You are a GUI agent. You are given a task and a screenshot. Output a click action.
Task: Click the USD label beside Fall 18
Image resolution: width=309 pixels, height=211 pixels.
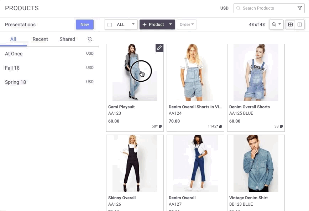coord(90,67)
